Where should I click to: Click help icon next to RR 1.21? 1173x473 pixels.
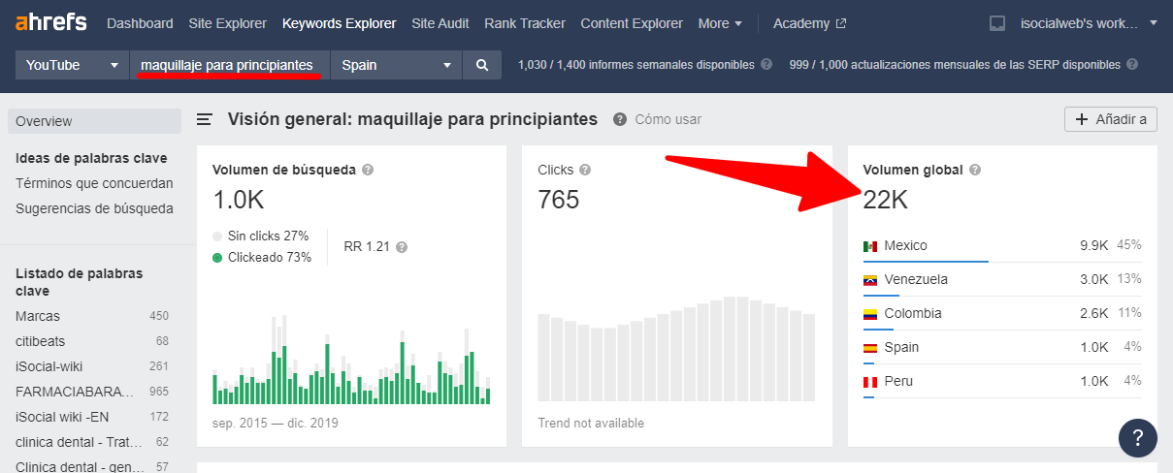pos(402,247)
